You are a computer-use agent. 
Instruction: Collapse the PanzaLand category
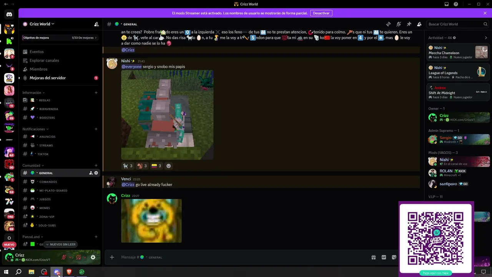[x=33, y=237]
